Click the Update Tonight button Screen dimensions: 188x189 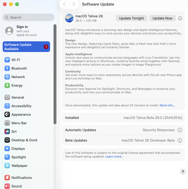131,18
